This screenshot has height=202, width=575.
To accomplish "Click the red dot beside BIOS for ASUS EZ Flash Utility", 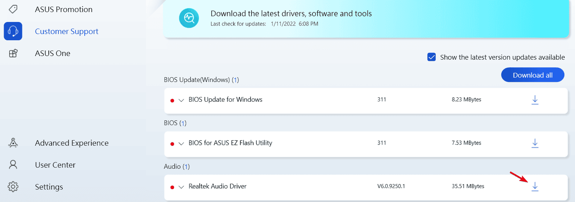I will point(172,144).
